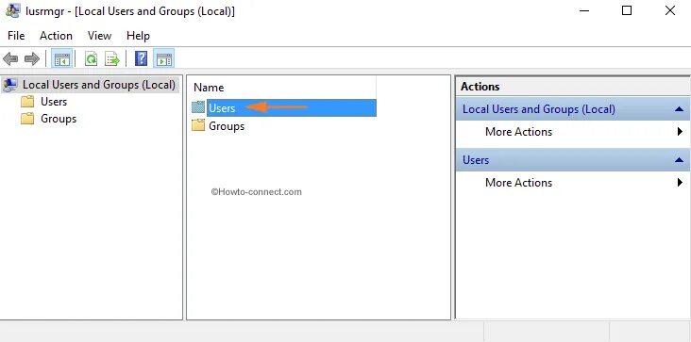Viewport: 691px width, 342px height.
Task: Open the Help menu
Action: [139, 36]
